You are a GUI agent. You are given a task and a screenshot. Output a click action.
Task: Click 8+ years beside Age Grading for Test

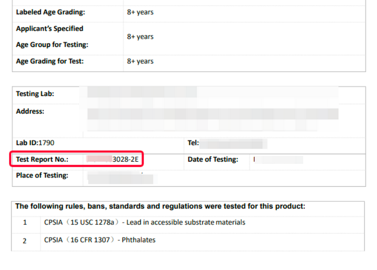click(140, 61)
